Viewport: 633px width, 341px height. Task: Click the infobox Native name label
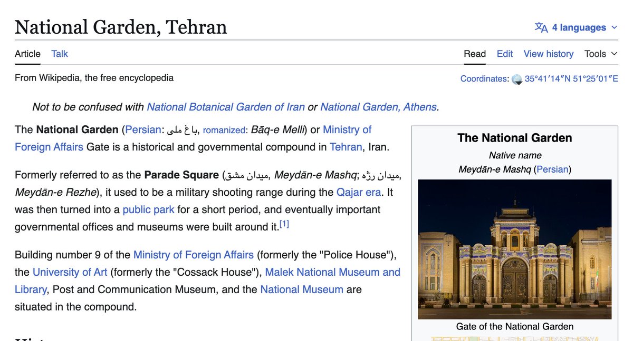click(x=515, y=155)
